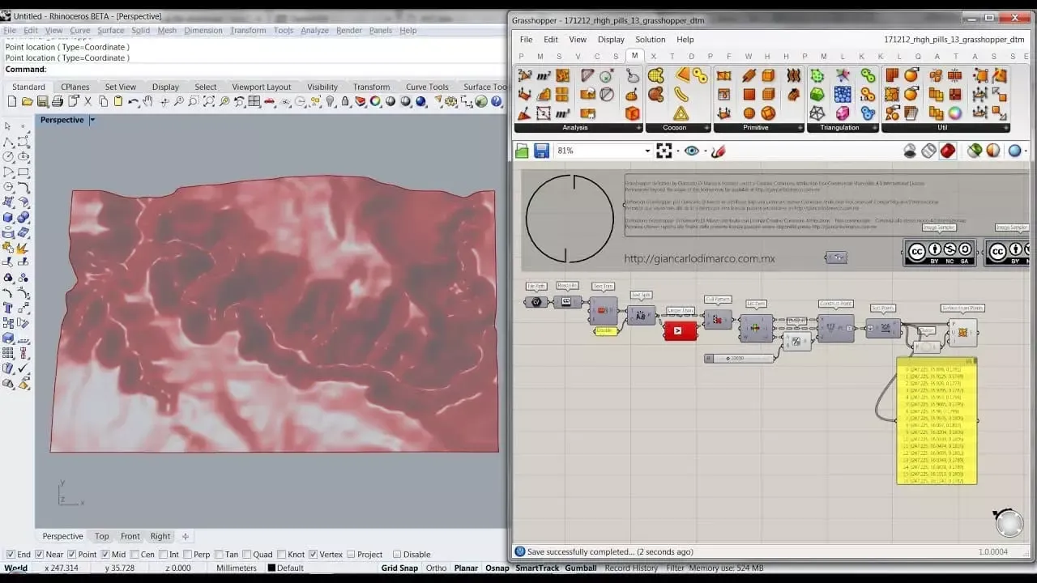Click the Delaunay Mesh wireframe icon in Triangulation
Image resolution: width=1037 pixels, height=583 pixels.
[x=817, y=113]
